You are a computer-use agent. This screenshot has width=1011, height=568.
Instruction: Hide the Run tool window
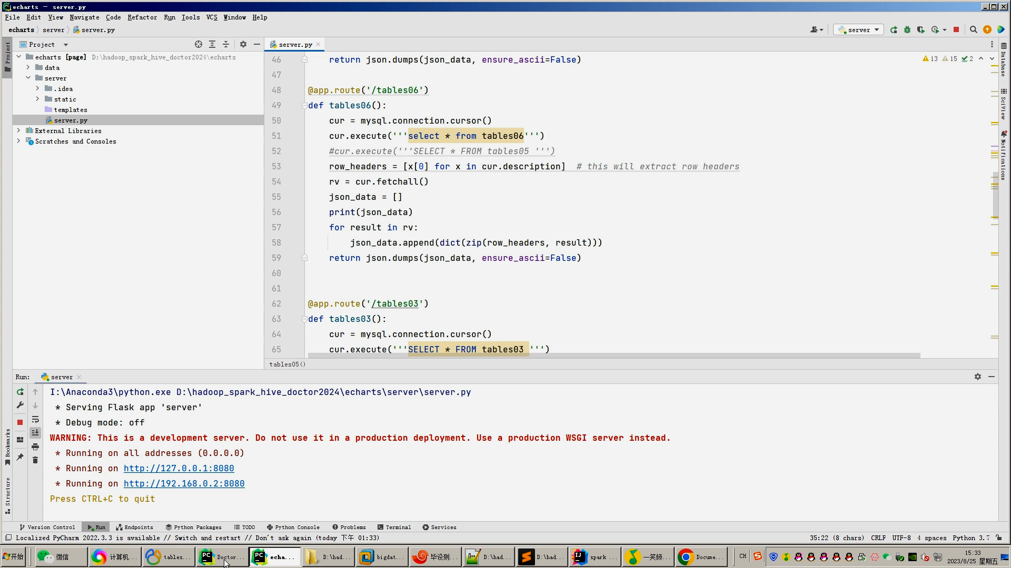[x=992, y=377]
